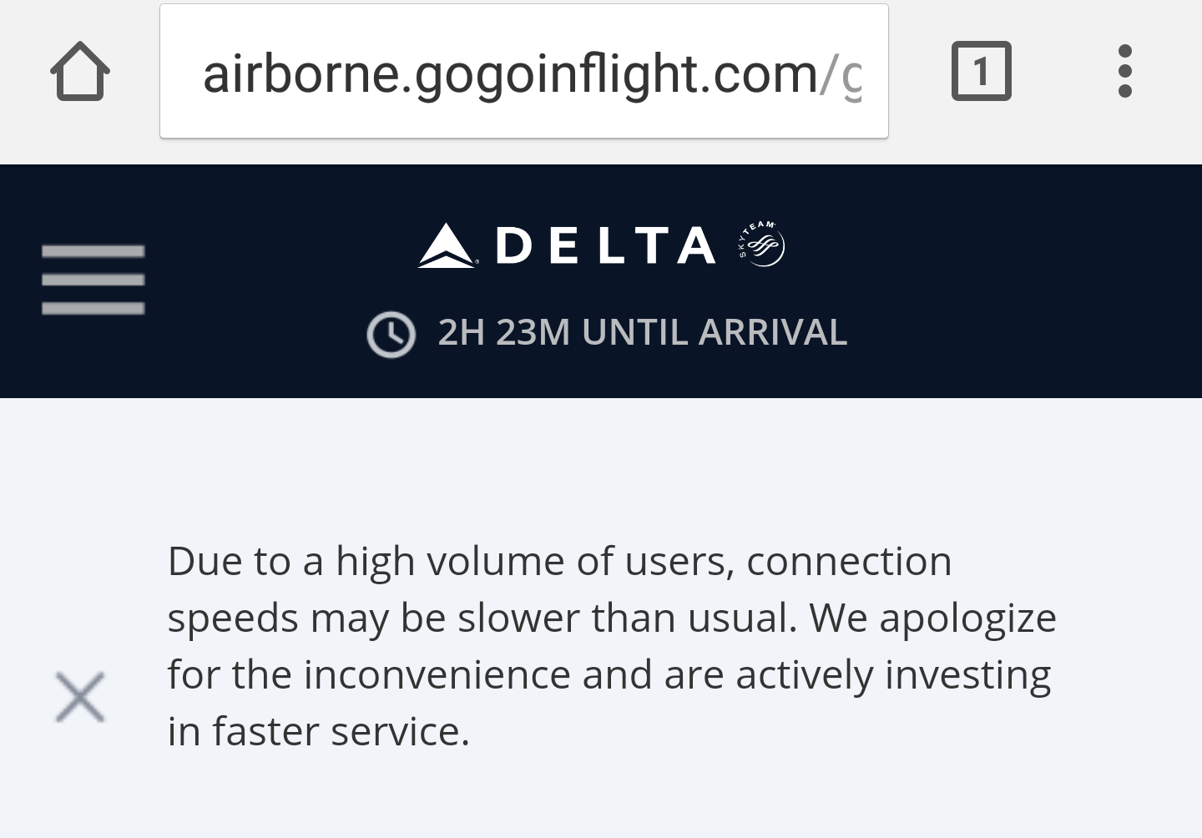
Task: Click the 'We apologize' phrase in notice
Action: point(932,618)
